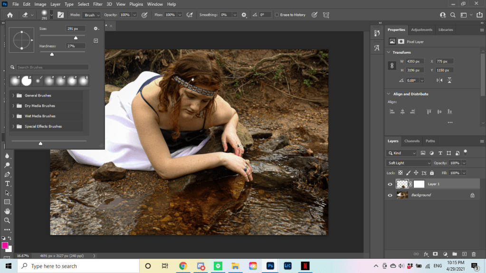Open brush settings gear in preset picker

click(x=95, y=29)
